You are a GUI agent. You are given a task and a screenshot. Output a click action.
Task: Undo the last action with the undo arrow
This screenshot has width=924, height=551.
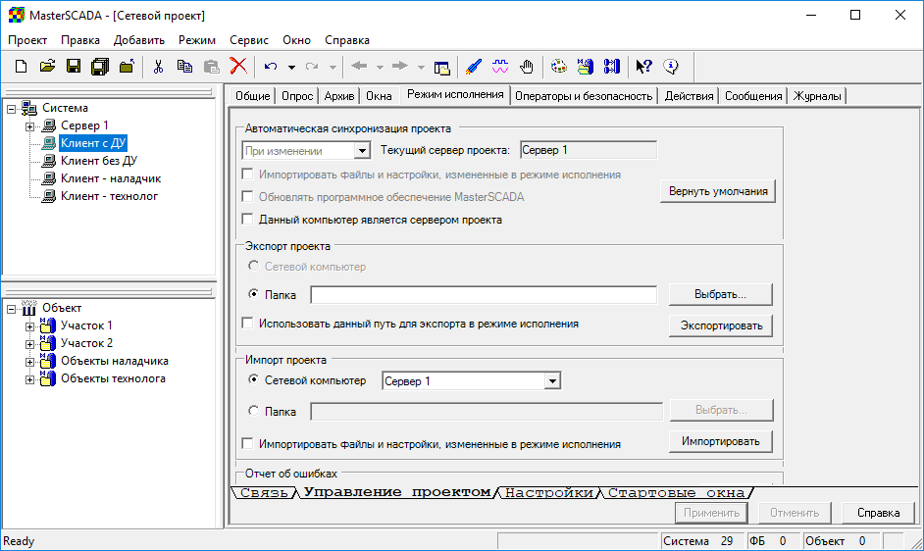pos(271,67)
